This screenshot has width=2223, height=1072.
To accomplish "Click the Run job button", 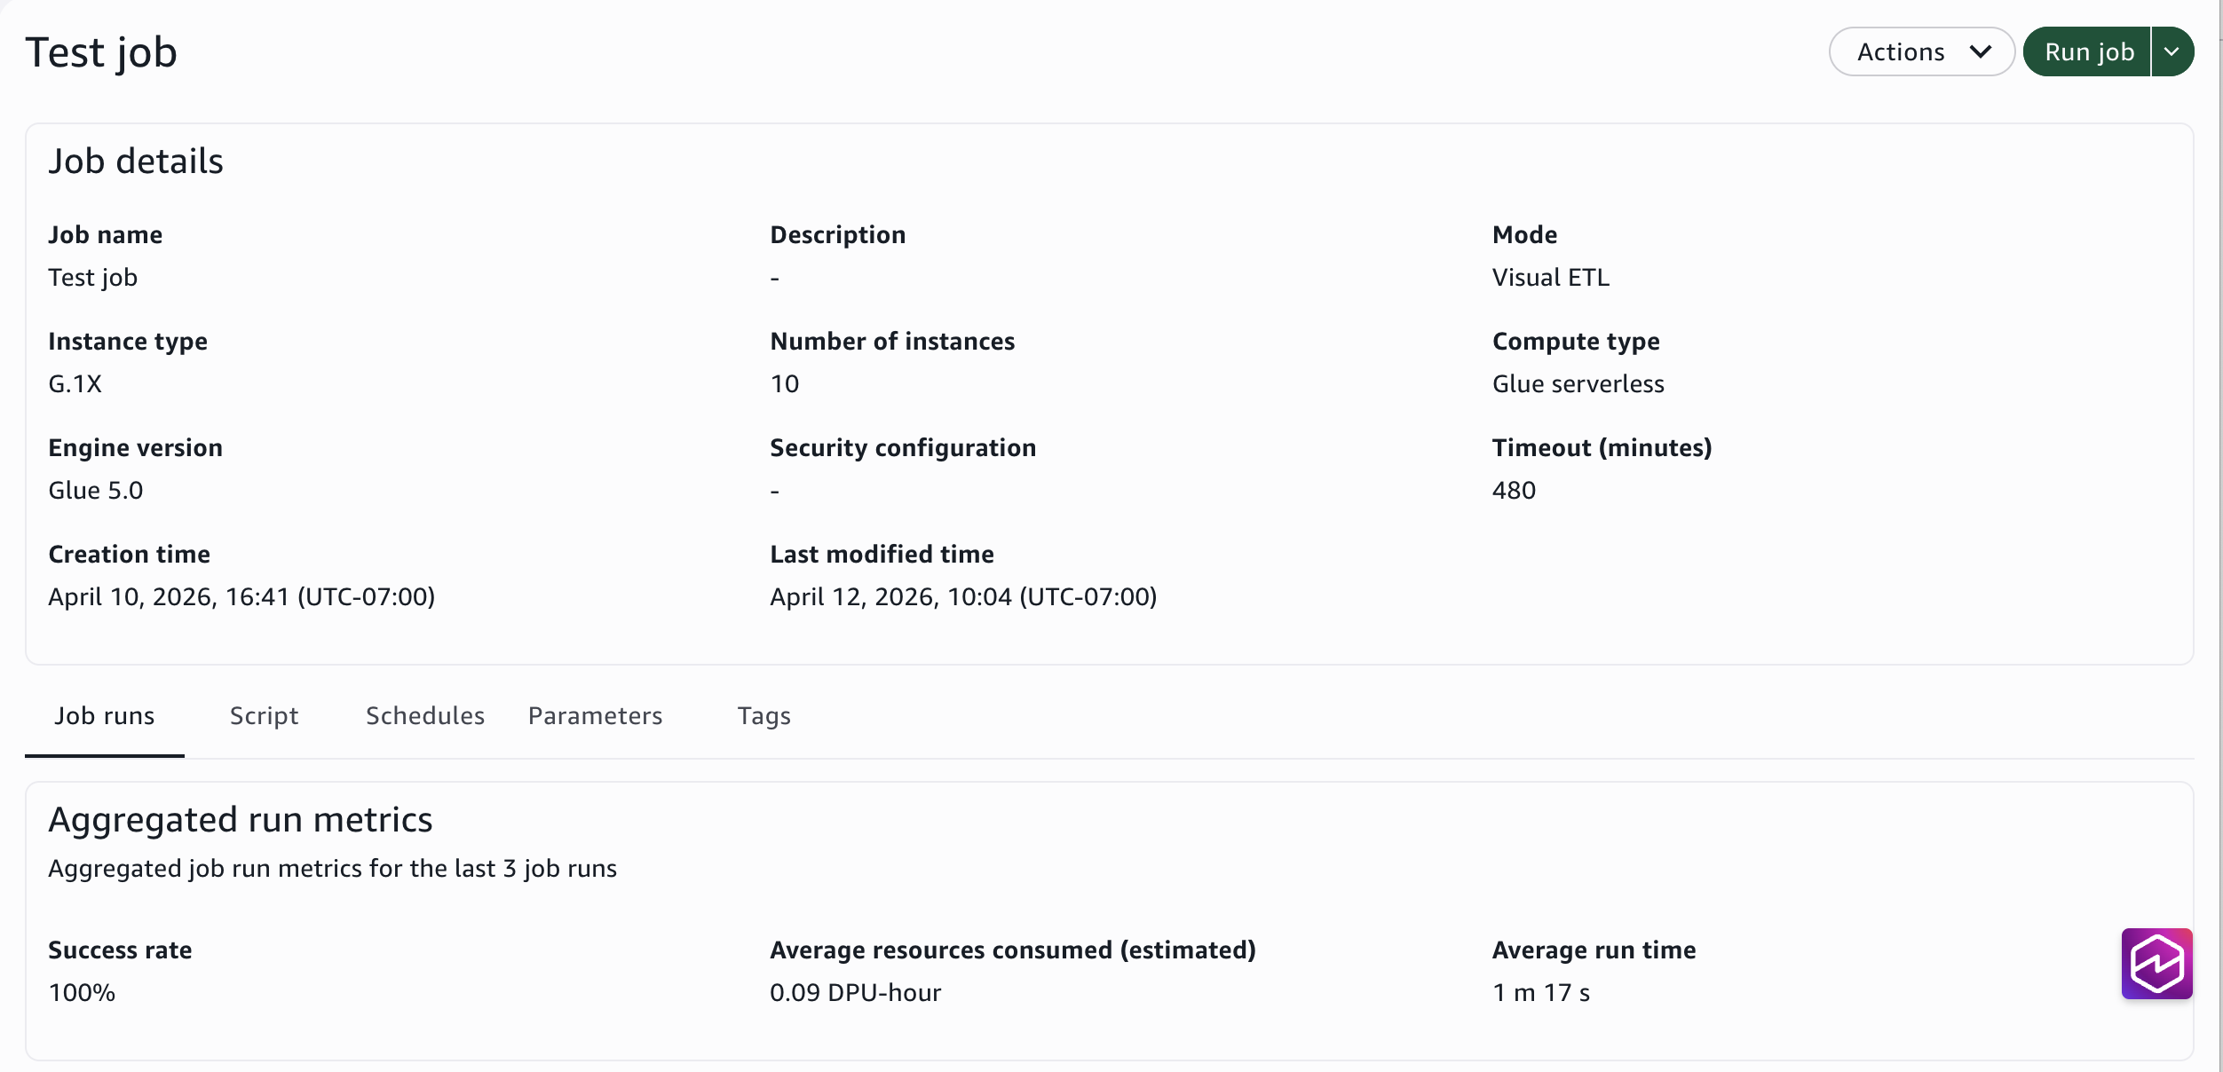I will point(2087,51).
